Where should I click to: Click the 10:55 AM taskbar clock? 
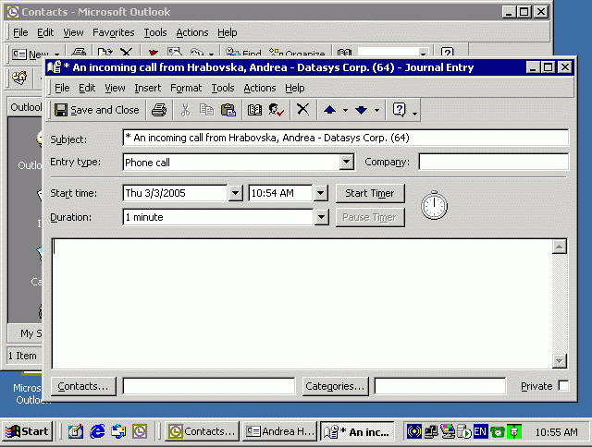click(556, 432)
